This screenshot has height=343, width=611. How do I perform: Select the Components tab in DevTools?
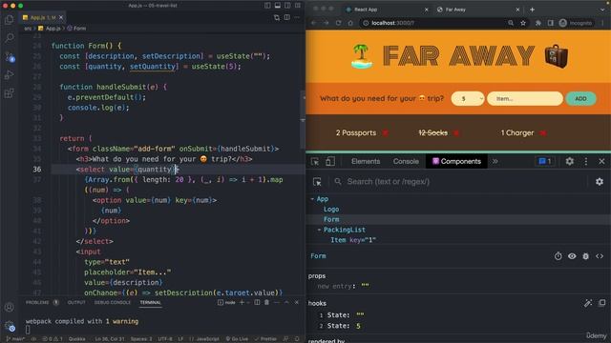click(456, 161)
